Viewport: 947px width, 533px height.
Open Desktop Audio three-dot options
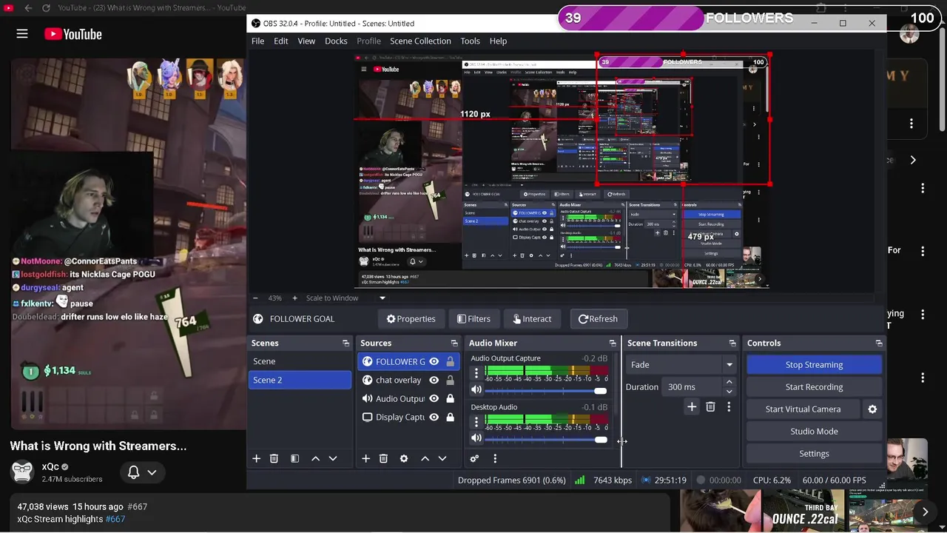click(476, 422)
